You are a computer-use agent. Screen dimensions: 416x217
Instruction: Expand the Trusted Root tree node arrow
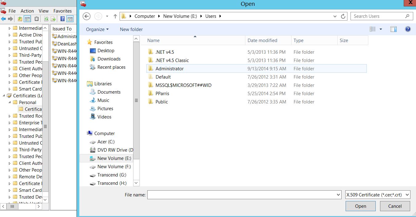[x=10, y=116]
